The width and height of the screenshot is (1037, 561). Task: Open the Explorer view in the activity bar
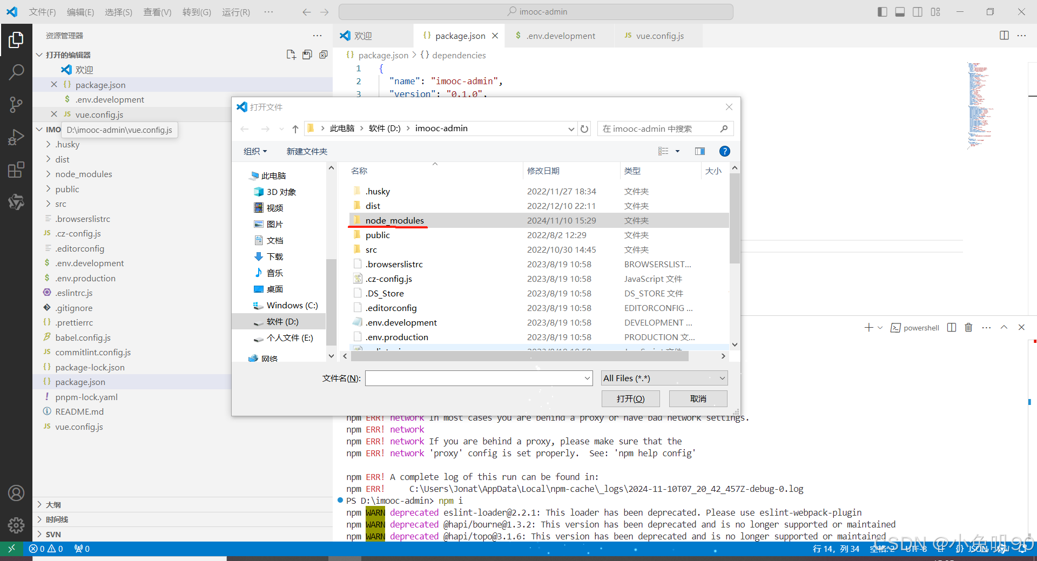click(16, 39)
